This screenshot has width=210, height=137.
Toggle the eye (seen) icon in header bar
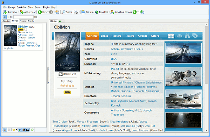179,36
